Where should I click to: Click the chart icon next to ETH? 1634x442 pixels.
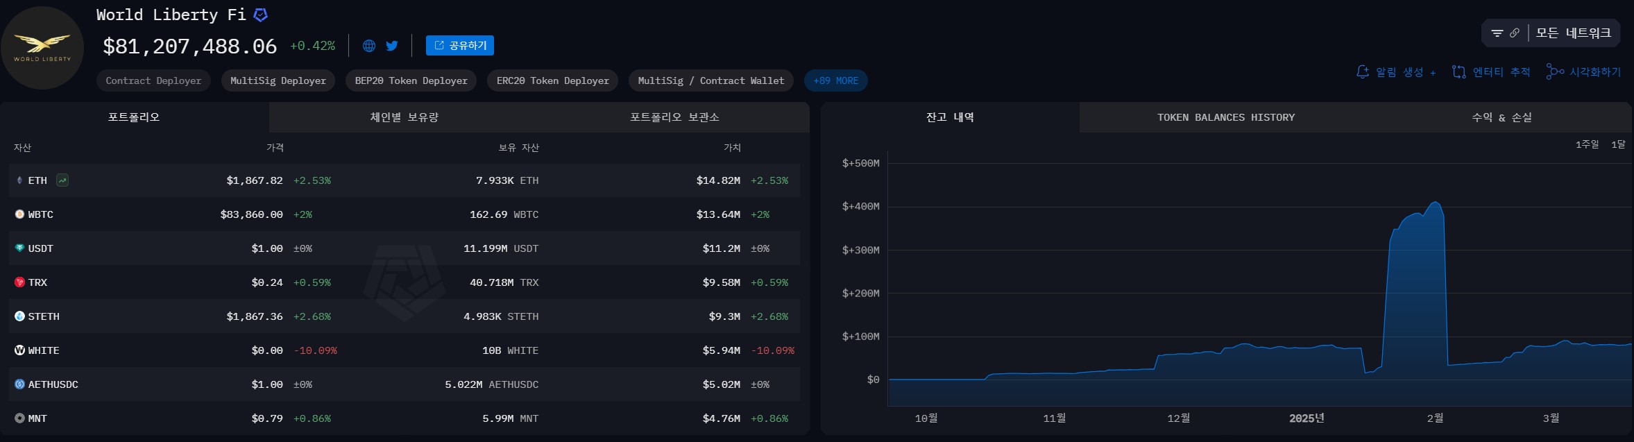(x=62, y=180)
